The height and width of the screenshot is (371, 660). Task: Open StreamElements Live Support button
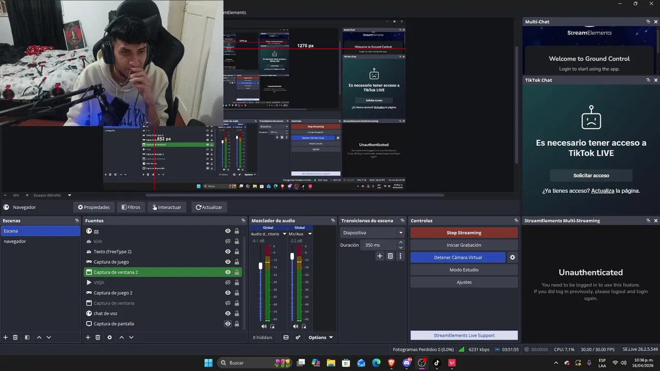coord(464,335)
